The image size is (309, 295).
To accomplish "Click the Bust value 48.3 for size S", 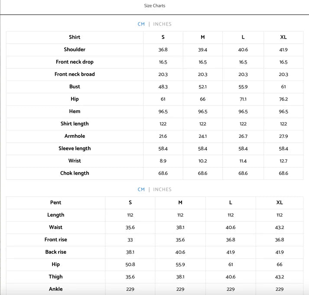I will [163, 87].
